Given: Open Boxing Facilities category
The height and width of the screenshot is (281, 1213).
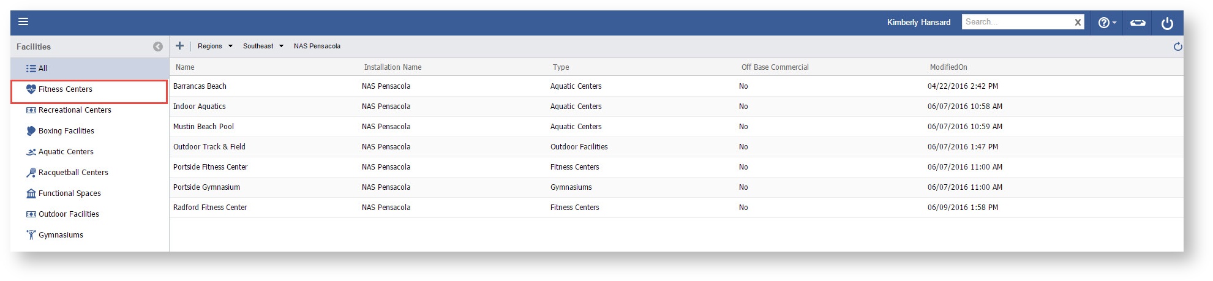Looking at the screenshot, I should click(66, 131).
